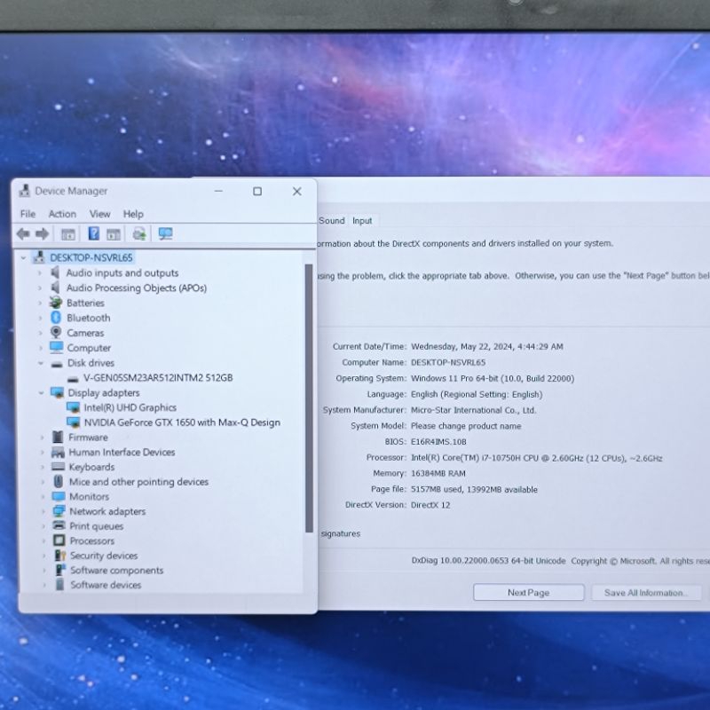
Task: Select the V-GEN 512GB disk drive
Action: click(x=157, y=377)
